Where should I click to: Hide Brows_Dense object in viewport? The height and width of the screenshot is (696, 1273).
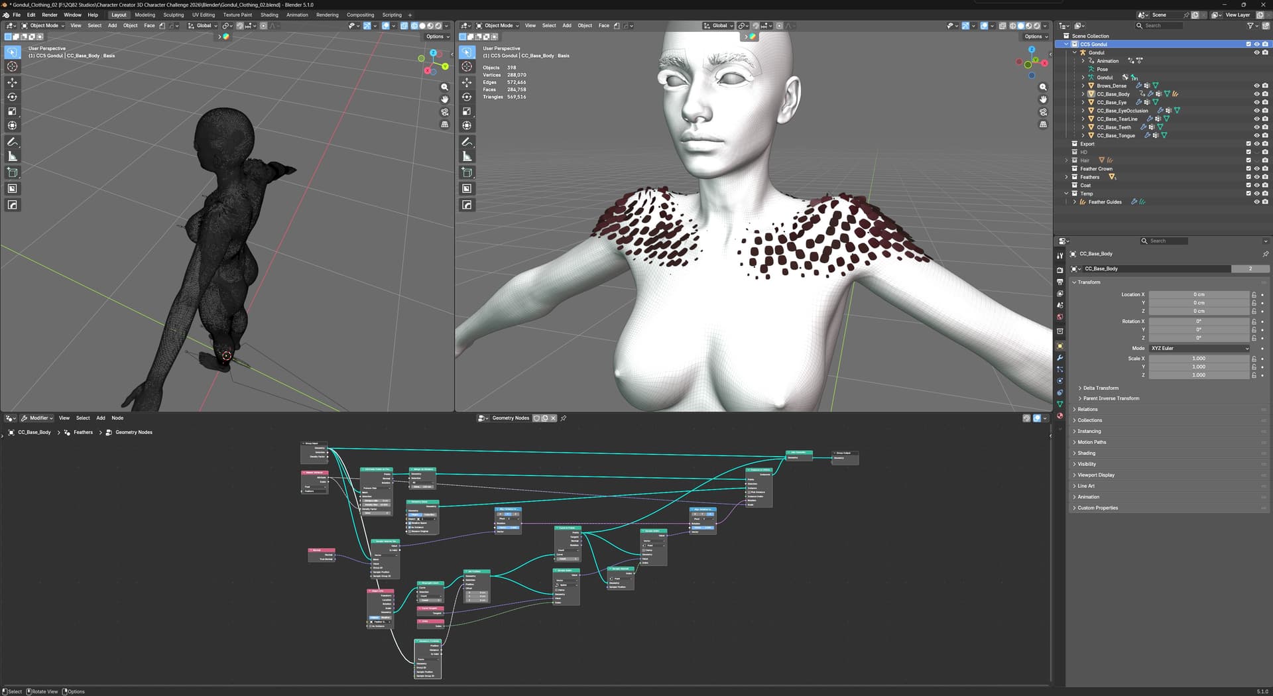pos(1256,86)
